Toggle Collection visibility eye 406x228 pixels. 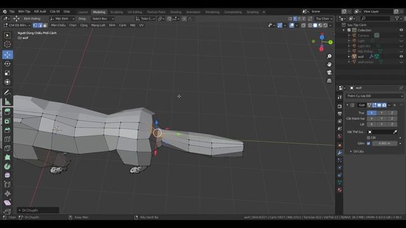[401, 30]
